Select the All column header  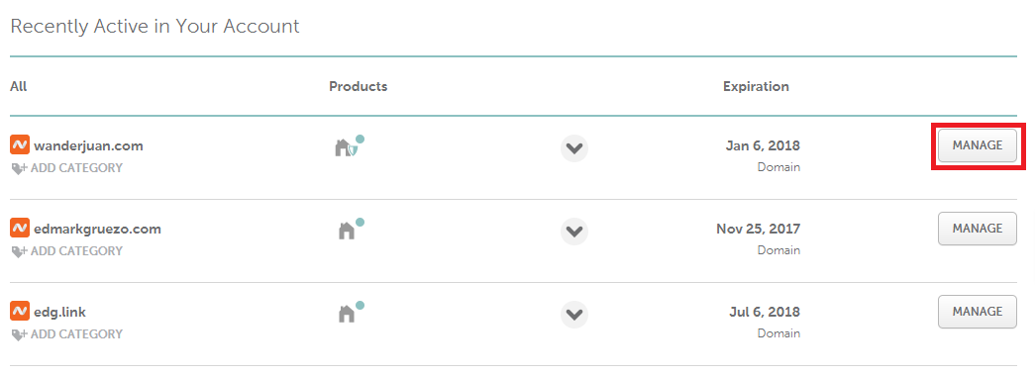[19, 86]
